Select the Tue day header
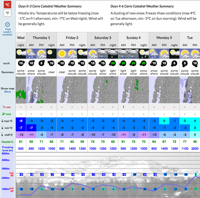 190,38
